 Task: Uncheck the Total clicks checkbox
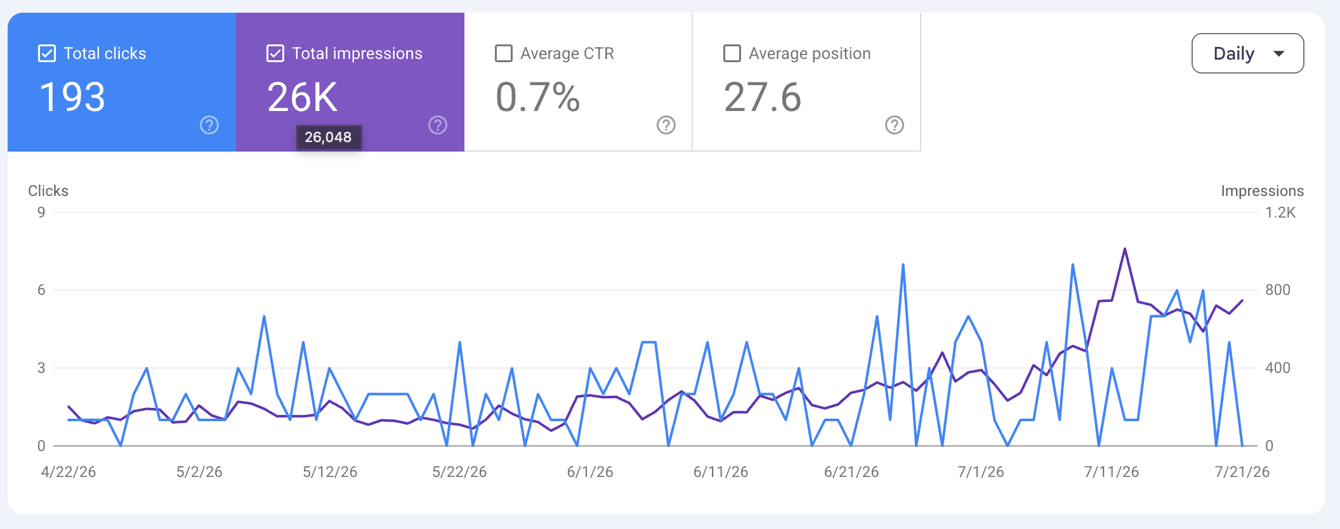pos(47,53)
